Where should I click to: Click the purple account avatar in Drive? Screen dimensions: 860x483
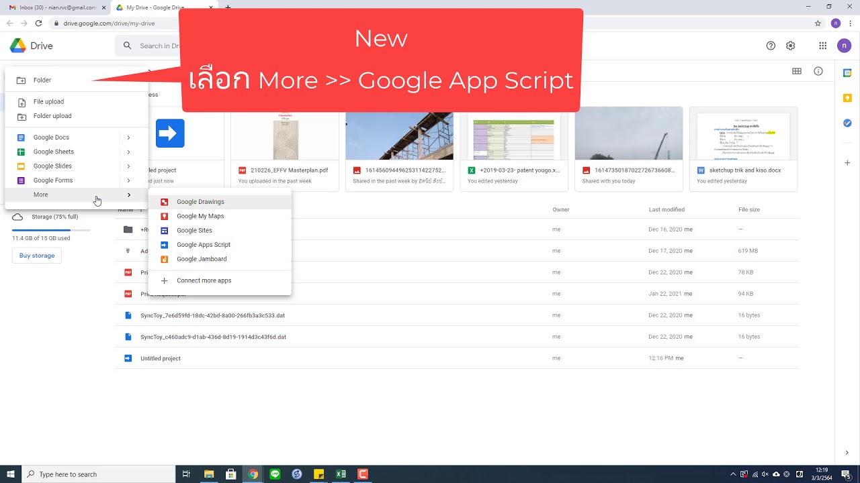(844, 46)
